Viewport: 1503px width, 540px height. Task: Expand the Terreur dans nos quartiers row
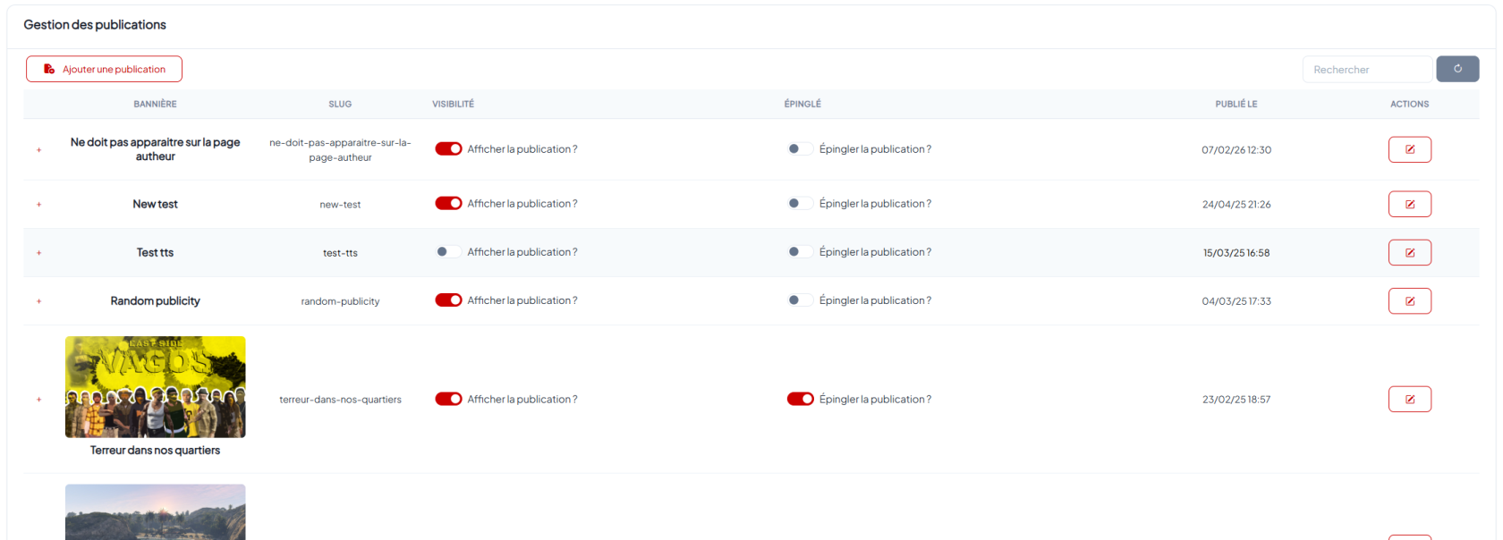point(39,400)
